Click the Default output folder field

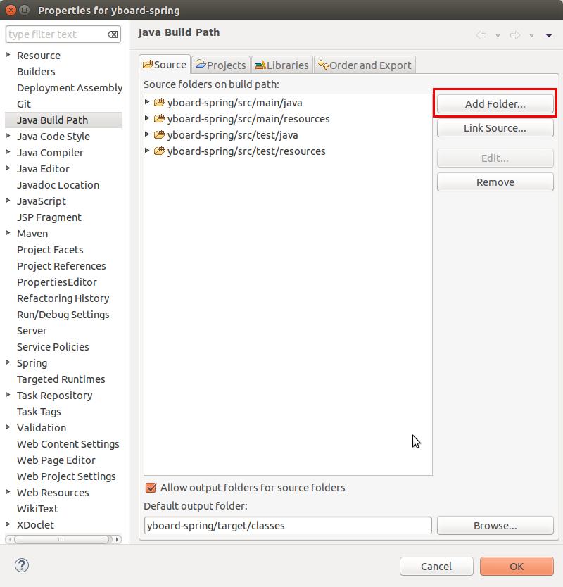tap(288, 526)
